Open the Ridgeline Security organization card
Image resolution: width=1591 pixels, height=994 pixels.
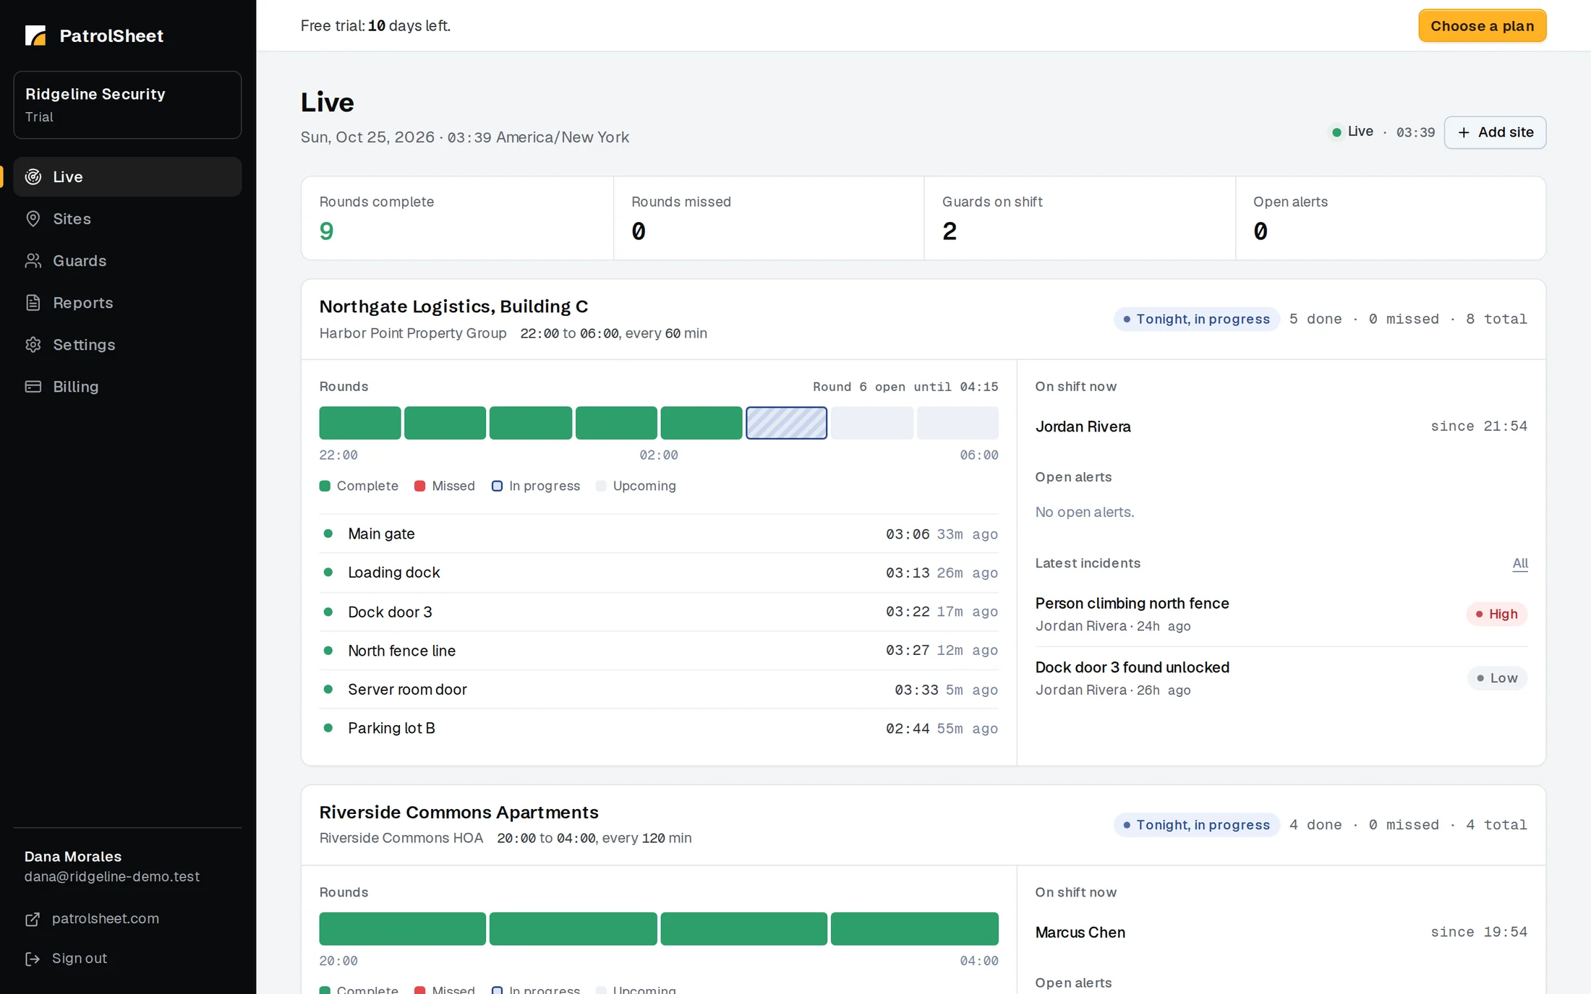point(127,105)
